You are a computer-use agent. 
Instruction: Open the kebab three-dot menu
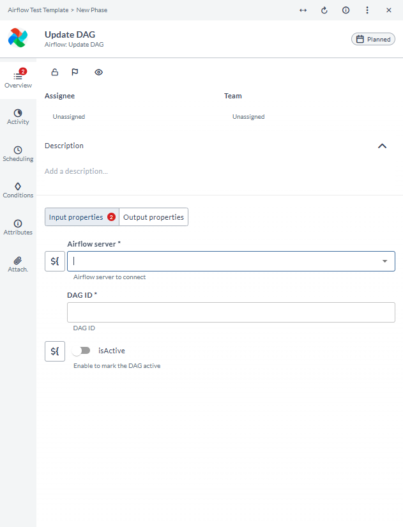tap(367, 10)
